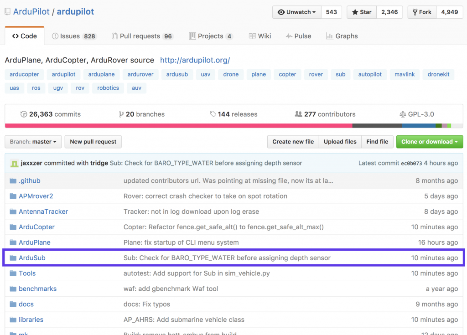The height and width of the screenshot is (335, 467).
Task: Click the commits history clock icon
Action: coord(24,114)
